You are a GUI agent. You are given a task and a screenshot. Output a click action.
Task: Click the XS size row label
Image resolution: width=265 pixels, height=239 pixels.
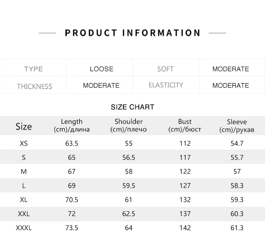[x=24, y=144]
